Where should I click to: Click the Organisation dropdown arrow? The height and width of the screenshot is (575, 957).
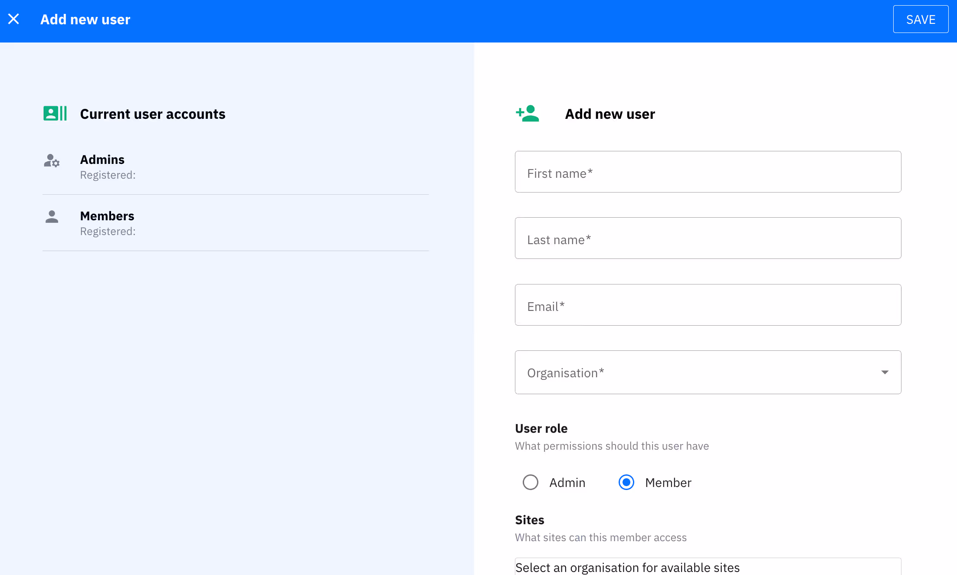[x=885, y=372]
